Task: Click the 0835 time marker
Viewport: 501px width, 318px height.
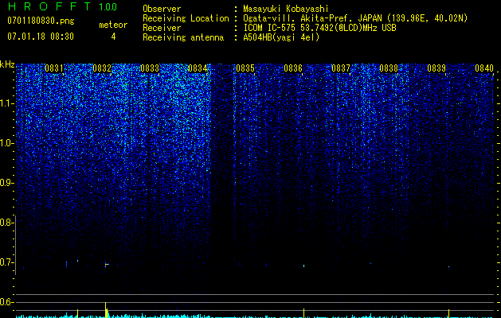Action: click(245, 68)
